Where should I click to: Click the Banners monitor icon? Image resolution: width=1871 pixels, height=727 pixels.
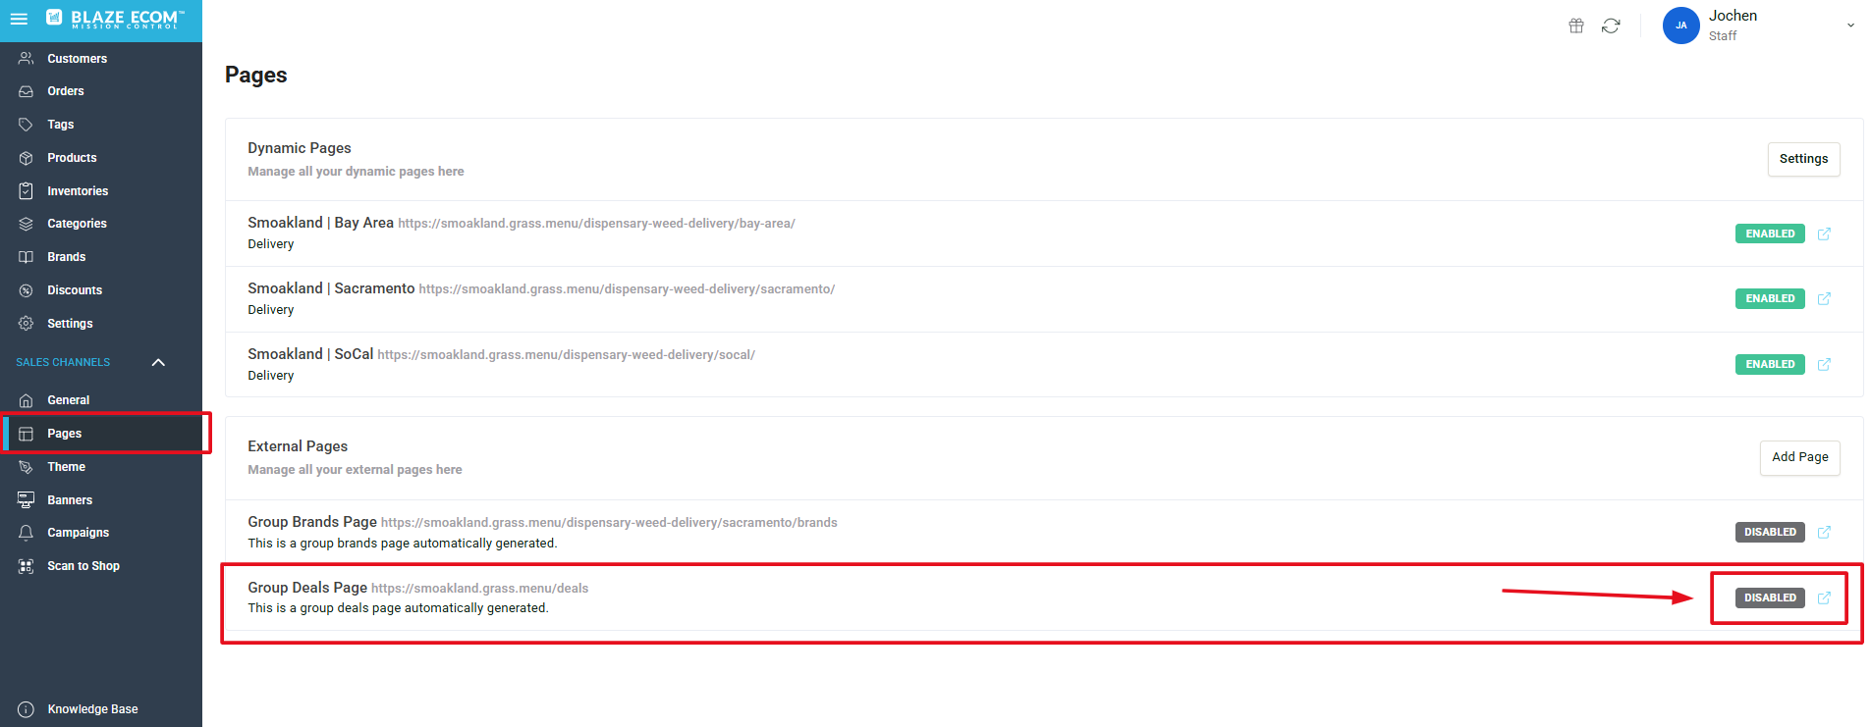click(27, 500)
